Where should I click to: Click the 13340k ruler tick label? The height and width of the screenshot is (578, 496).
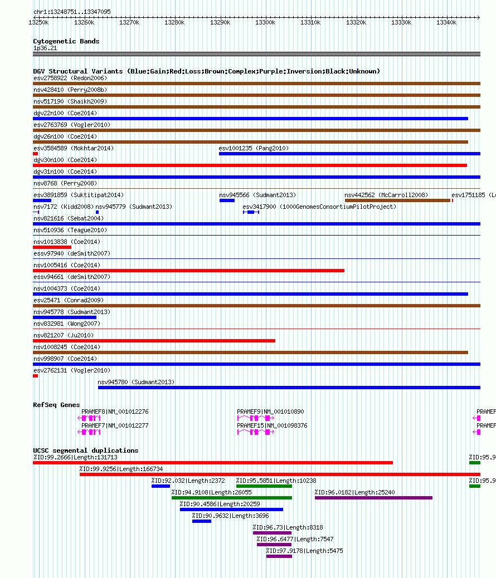pyautogui.click(x=446, y=22)
